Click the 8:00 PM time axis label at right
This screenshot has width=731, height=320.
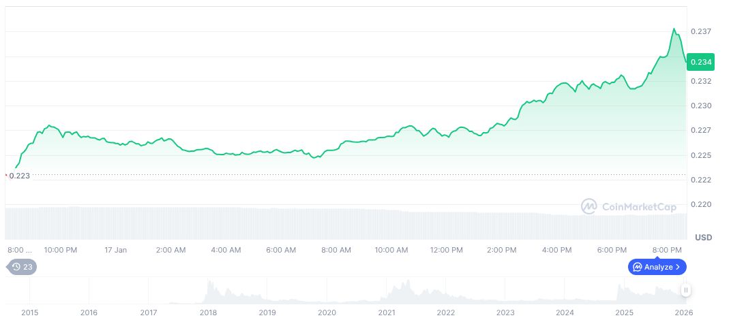click(667, 250)
